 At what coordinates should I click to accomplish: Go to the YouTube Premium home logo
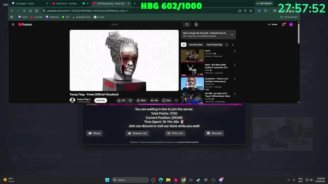25,25
